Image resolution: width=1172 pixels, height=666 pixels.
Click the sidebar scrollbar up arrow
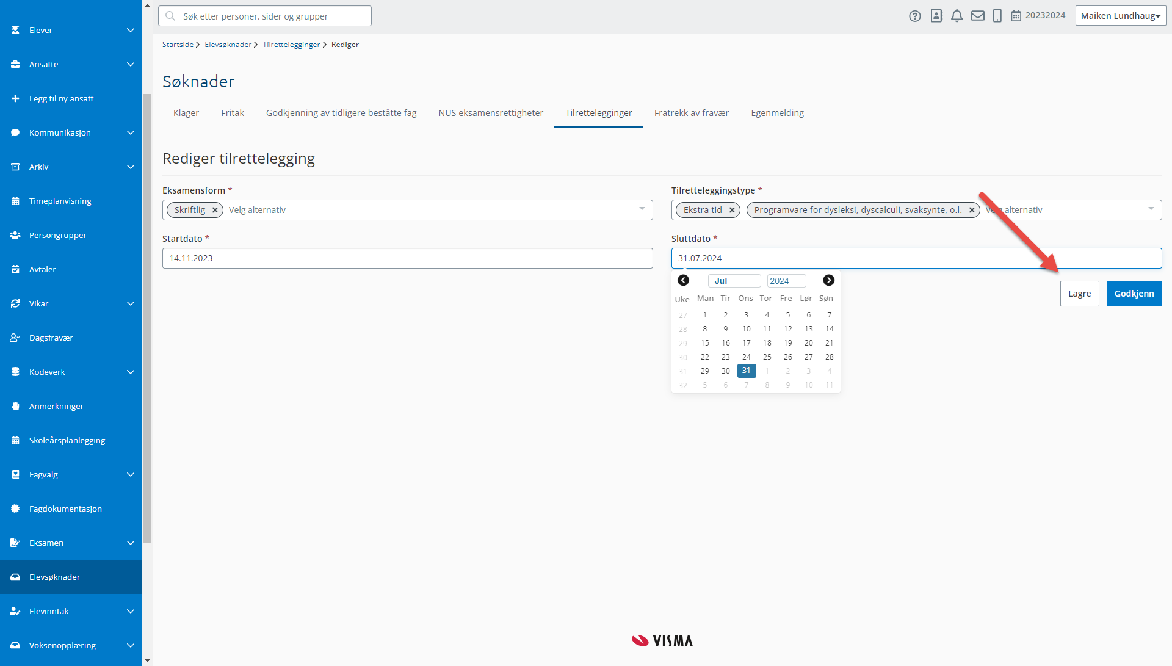click(x=147, y=5)
